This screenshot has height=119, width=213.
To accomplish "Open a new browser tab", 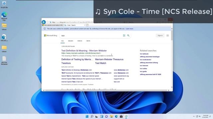I will click(87, 25).
